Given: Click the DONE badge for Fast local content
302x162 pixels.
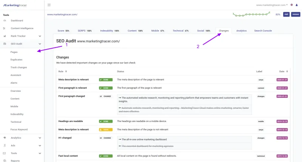Looking at the screenshot, I should (106, 156).
